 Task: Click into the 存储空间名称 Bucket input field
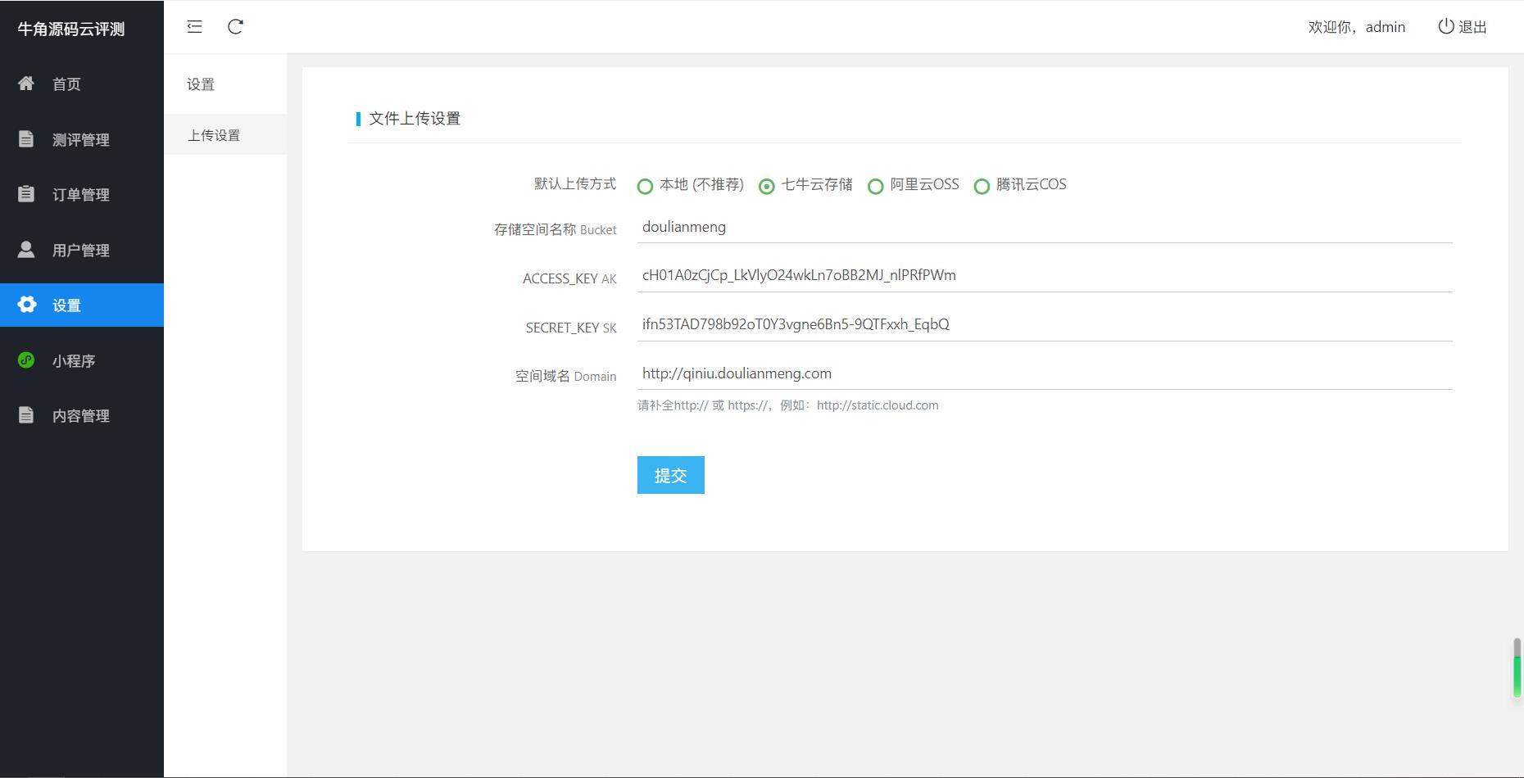click(1045, 227)
